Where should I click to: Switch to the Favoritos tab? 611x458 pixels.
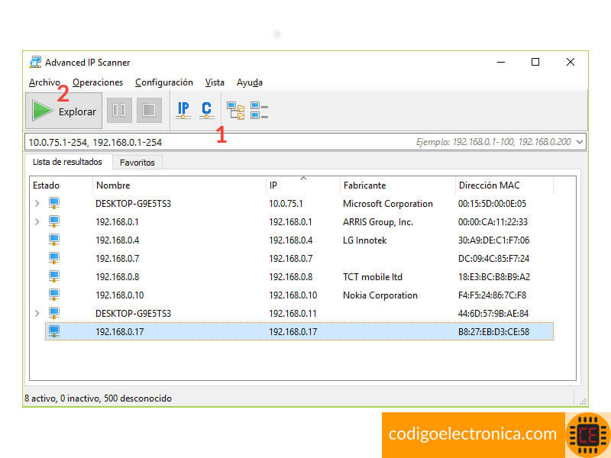pos(137,163)
